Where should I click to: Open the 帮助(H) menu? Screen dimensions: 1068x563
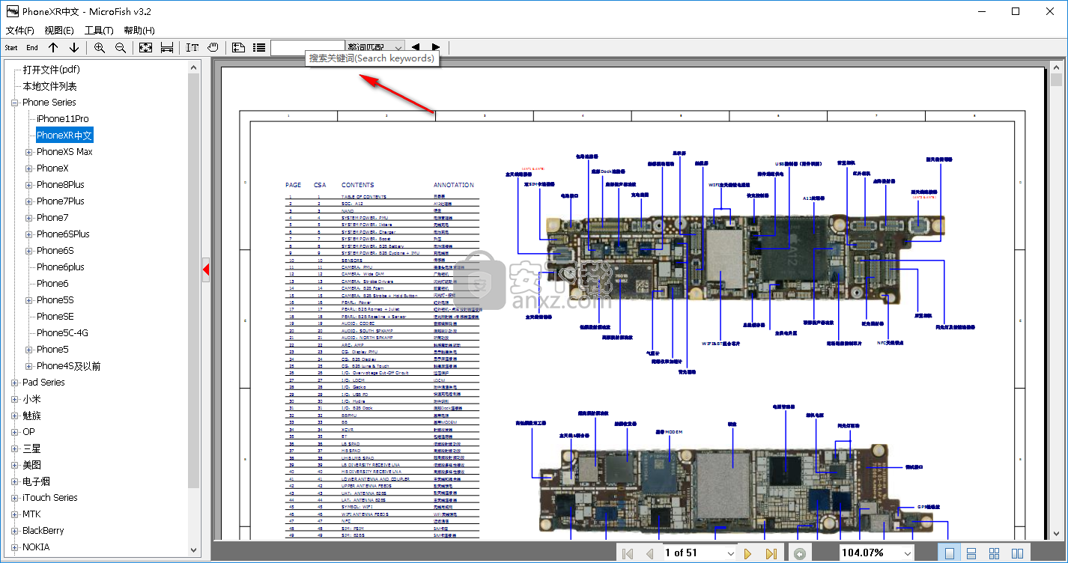tap(139, 31)
